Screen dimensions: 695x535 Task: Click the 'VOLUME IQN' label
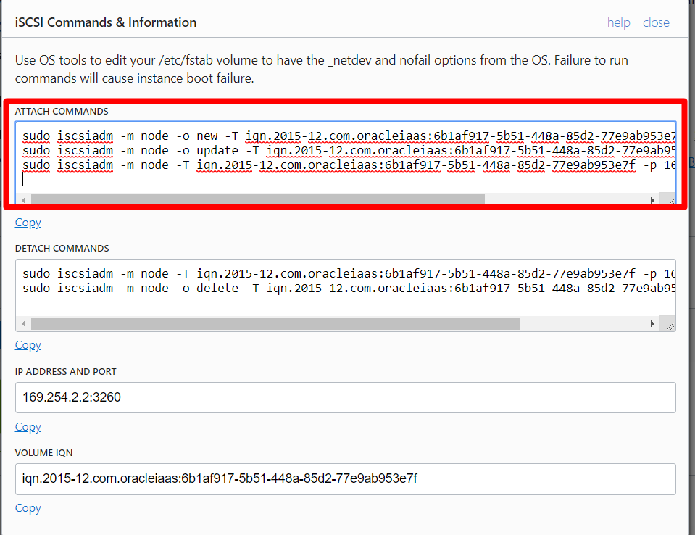click(x=44, y=452)
